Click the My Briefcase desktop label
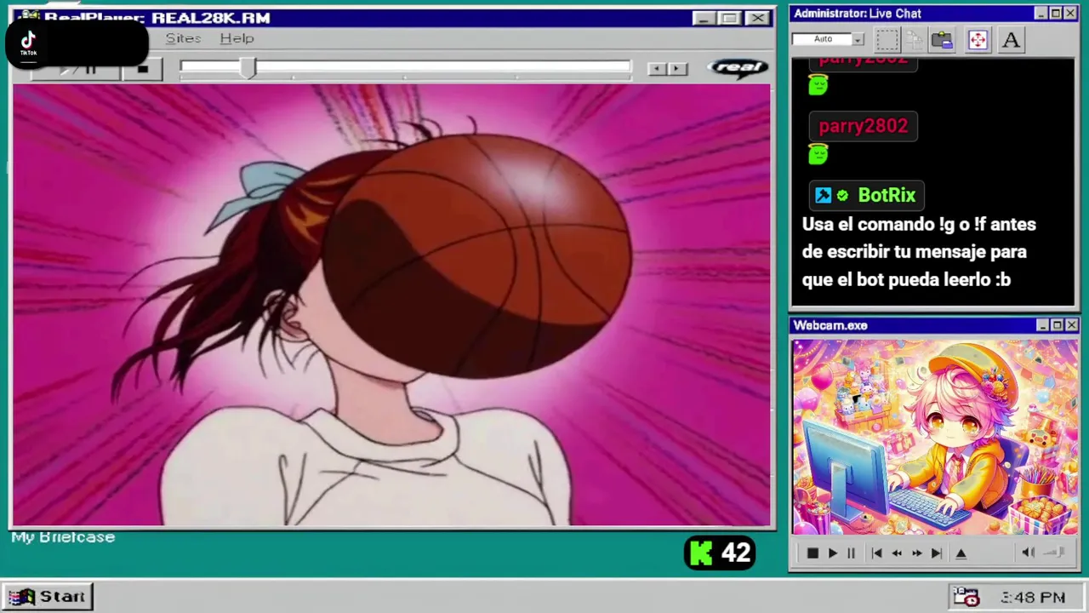 [63, 537]
